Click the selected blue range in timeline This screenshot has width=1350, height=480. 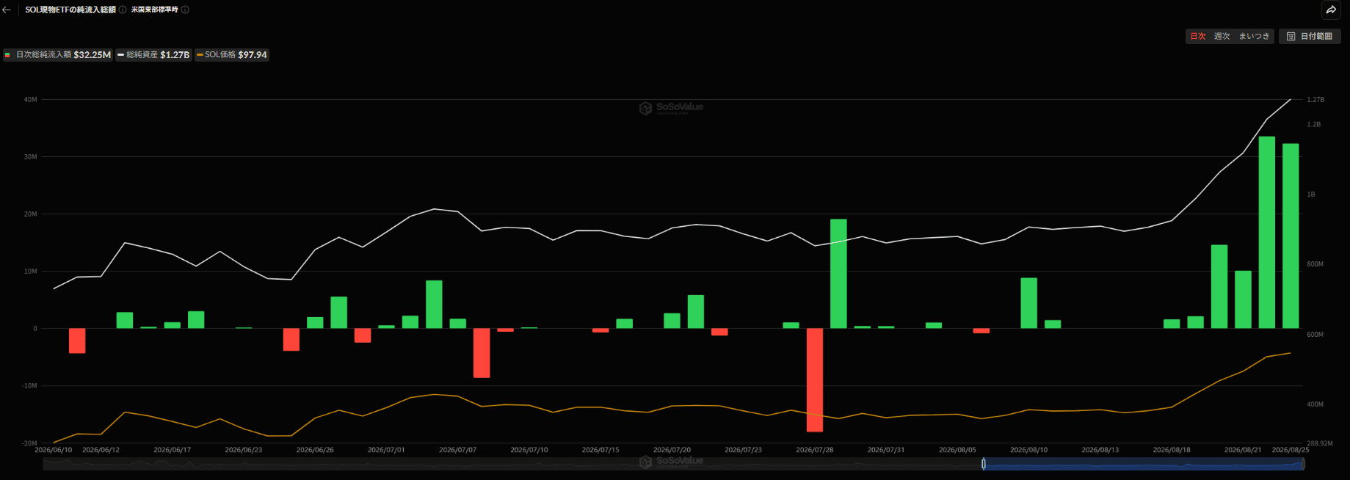[1143, 464]
